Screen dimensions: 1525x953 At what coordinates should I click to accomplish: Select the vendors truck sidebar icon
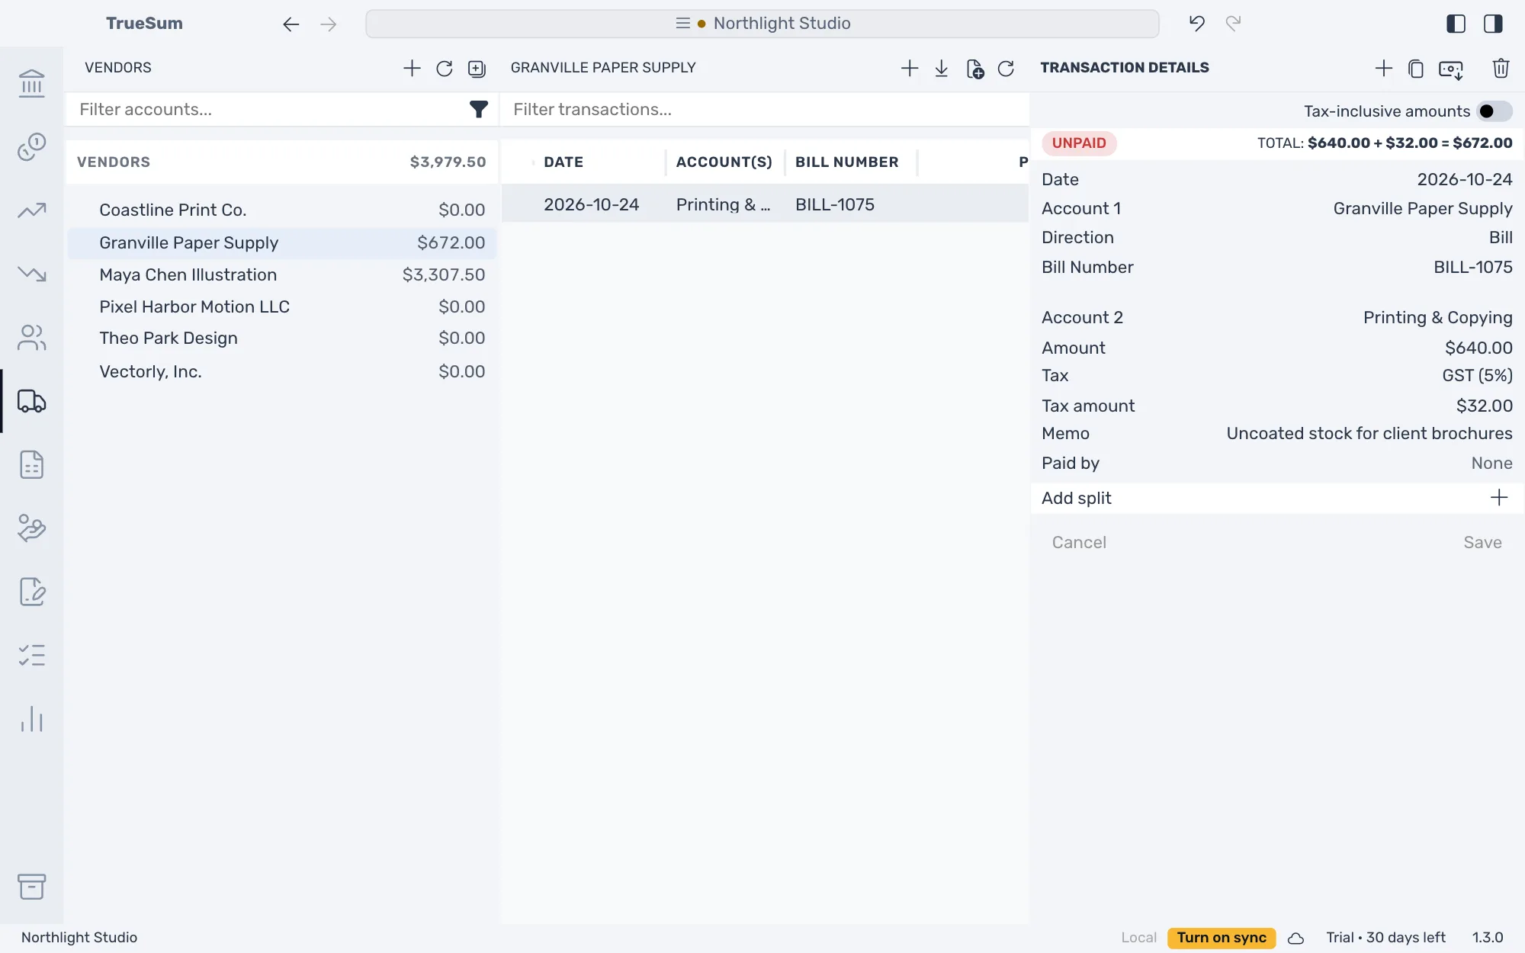pyautogui.click(x=31, y=401)
